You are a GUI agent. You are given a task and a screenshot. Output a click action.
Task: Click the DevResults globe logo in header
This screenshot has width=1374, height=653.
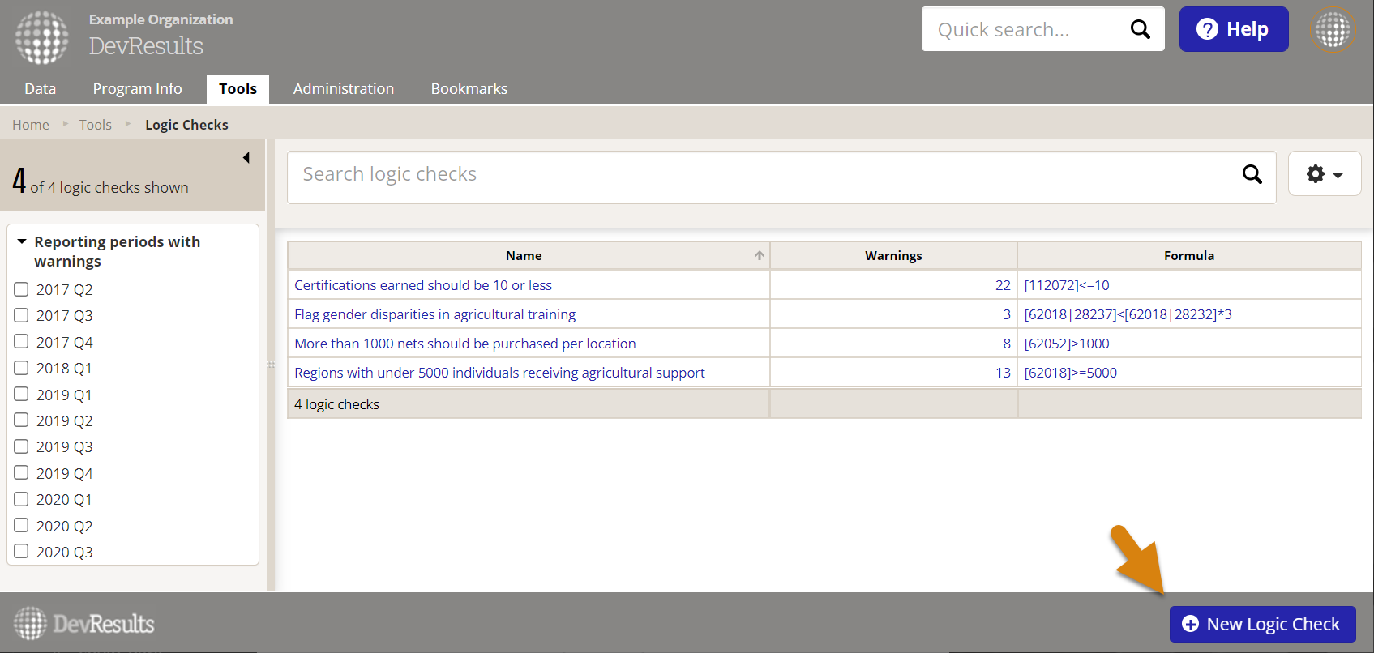pos(41,37)
